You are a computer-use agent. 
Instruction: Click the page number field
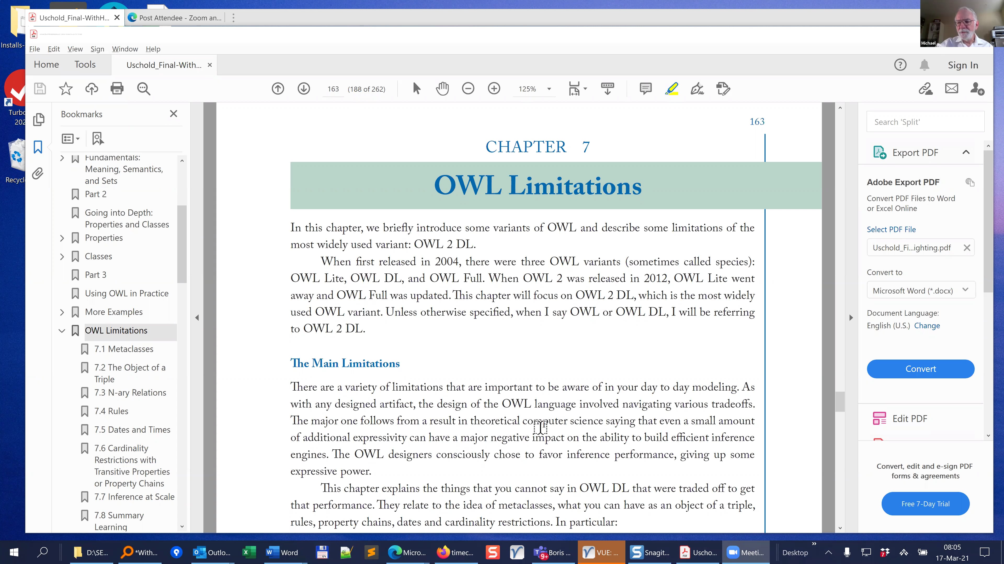(333, 88)
